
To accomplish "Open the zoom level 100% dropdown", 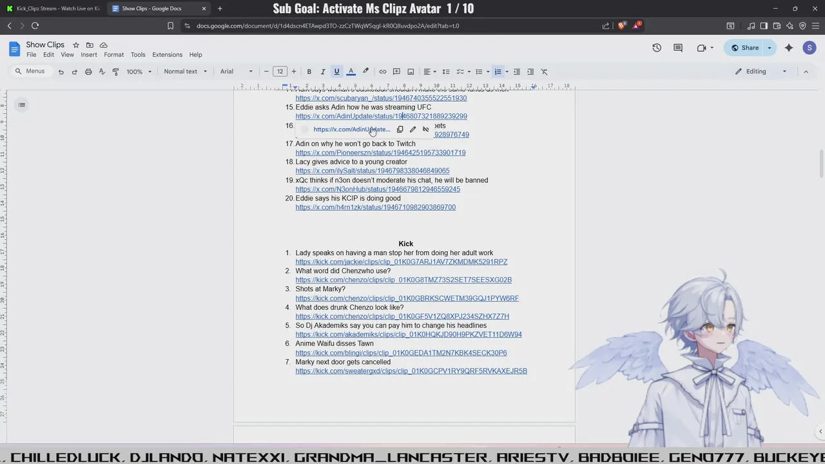I will 139,72.
